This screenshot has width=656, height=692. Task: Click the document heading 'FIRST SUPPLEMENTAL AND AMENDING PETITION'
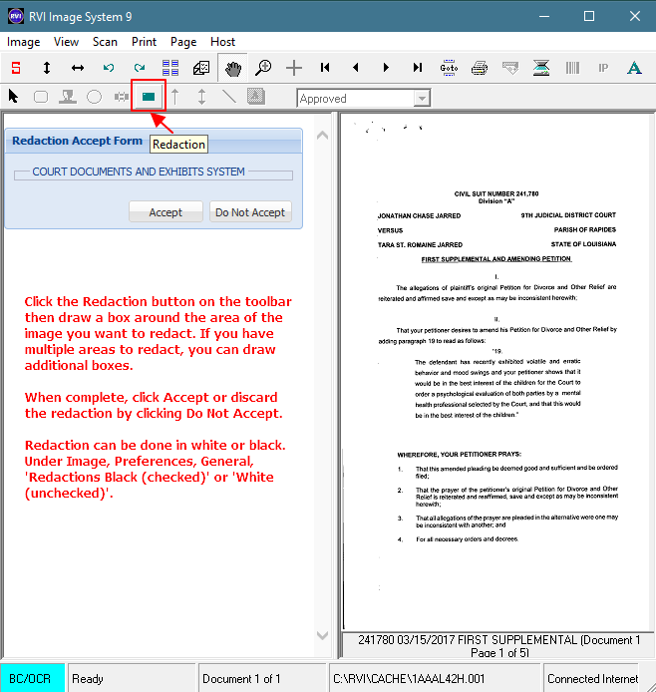[496, 259]
